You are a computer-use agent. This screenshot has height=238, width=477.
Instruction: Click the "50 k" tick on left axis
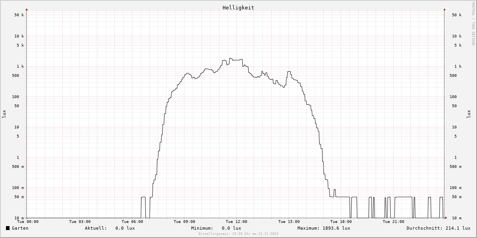coord(19,15)
